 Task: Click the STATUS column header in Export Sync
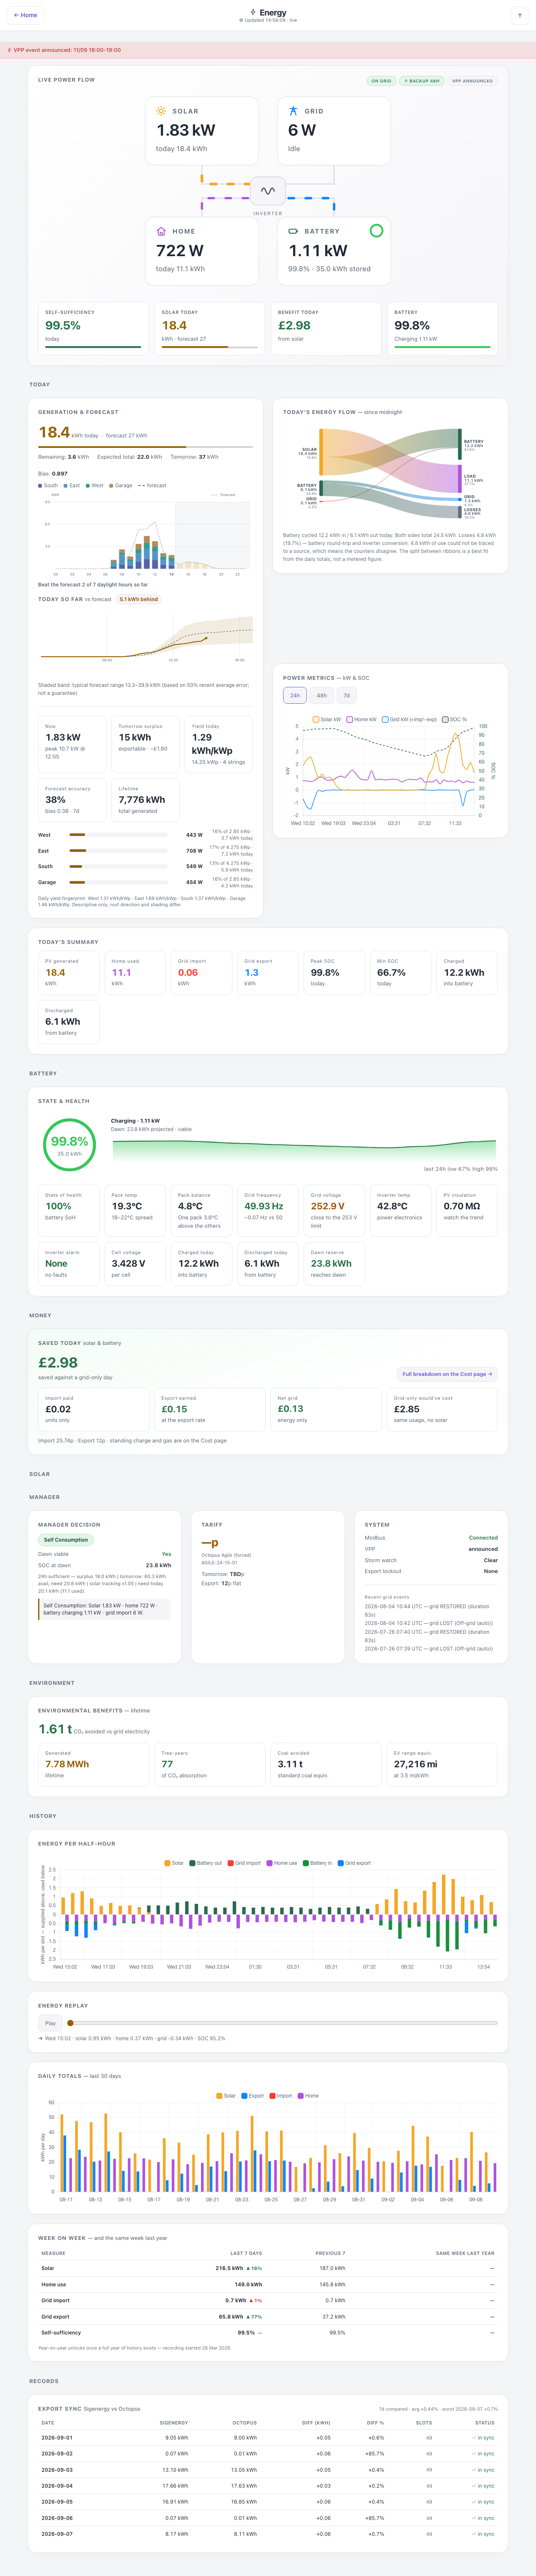pyautogui.click(x=485, y=2422)
